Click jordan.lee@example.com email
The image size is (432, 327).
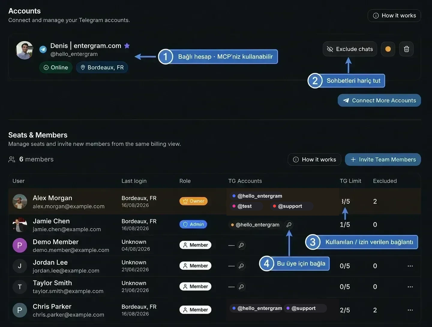66,271
